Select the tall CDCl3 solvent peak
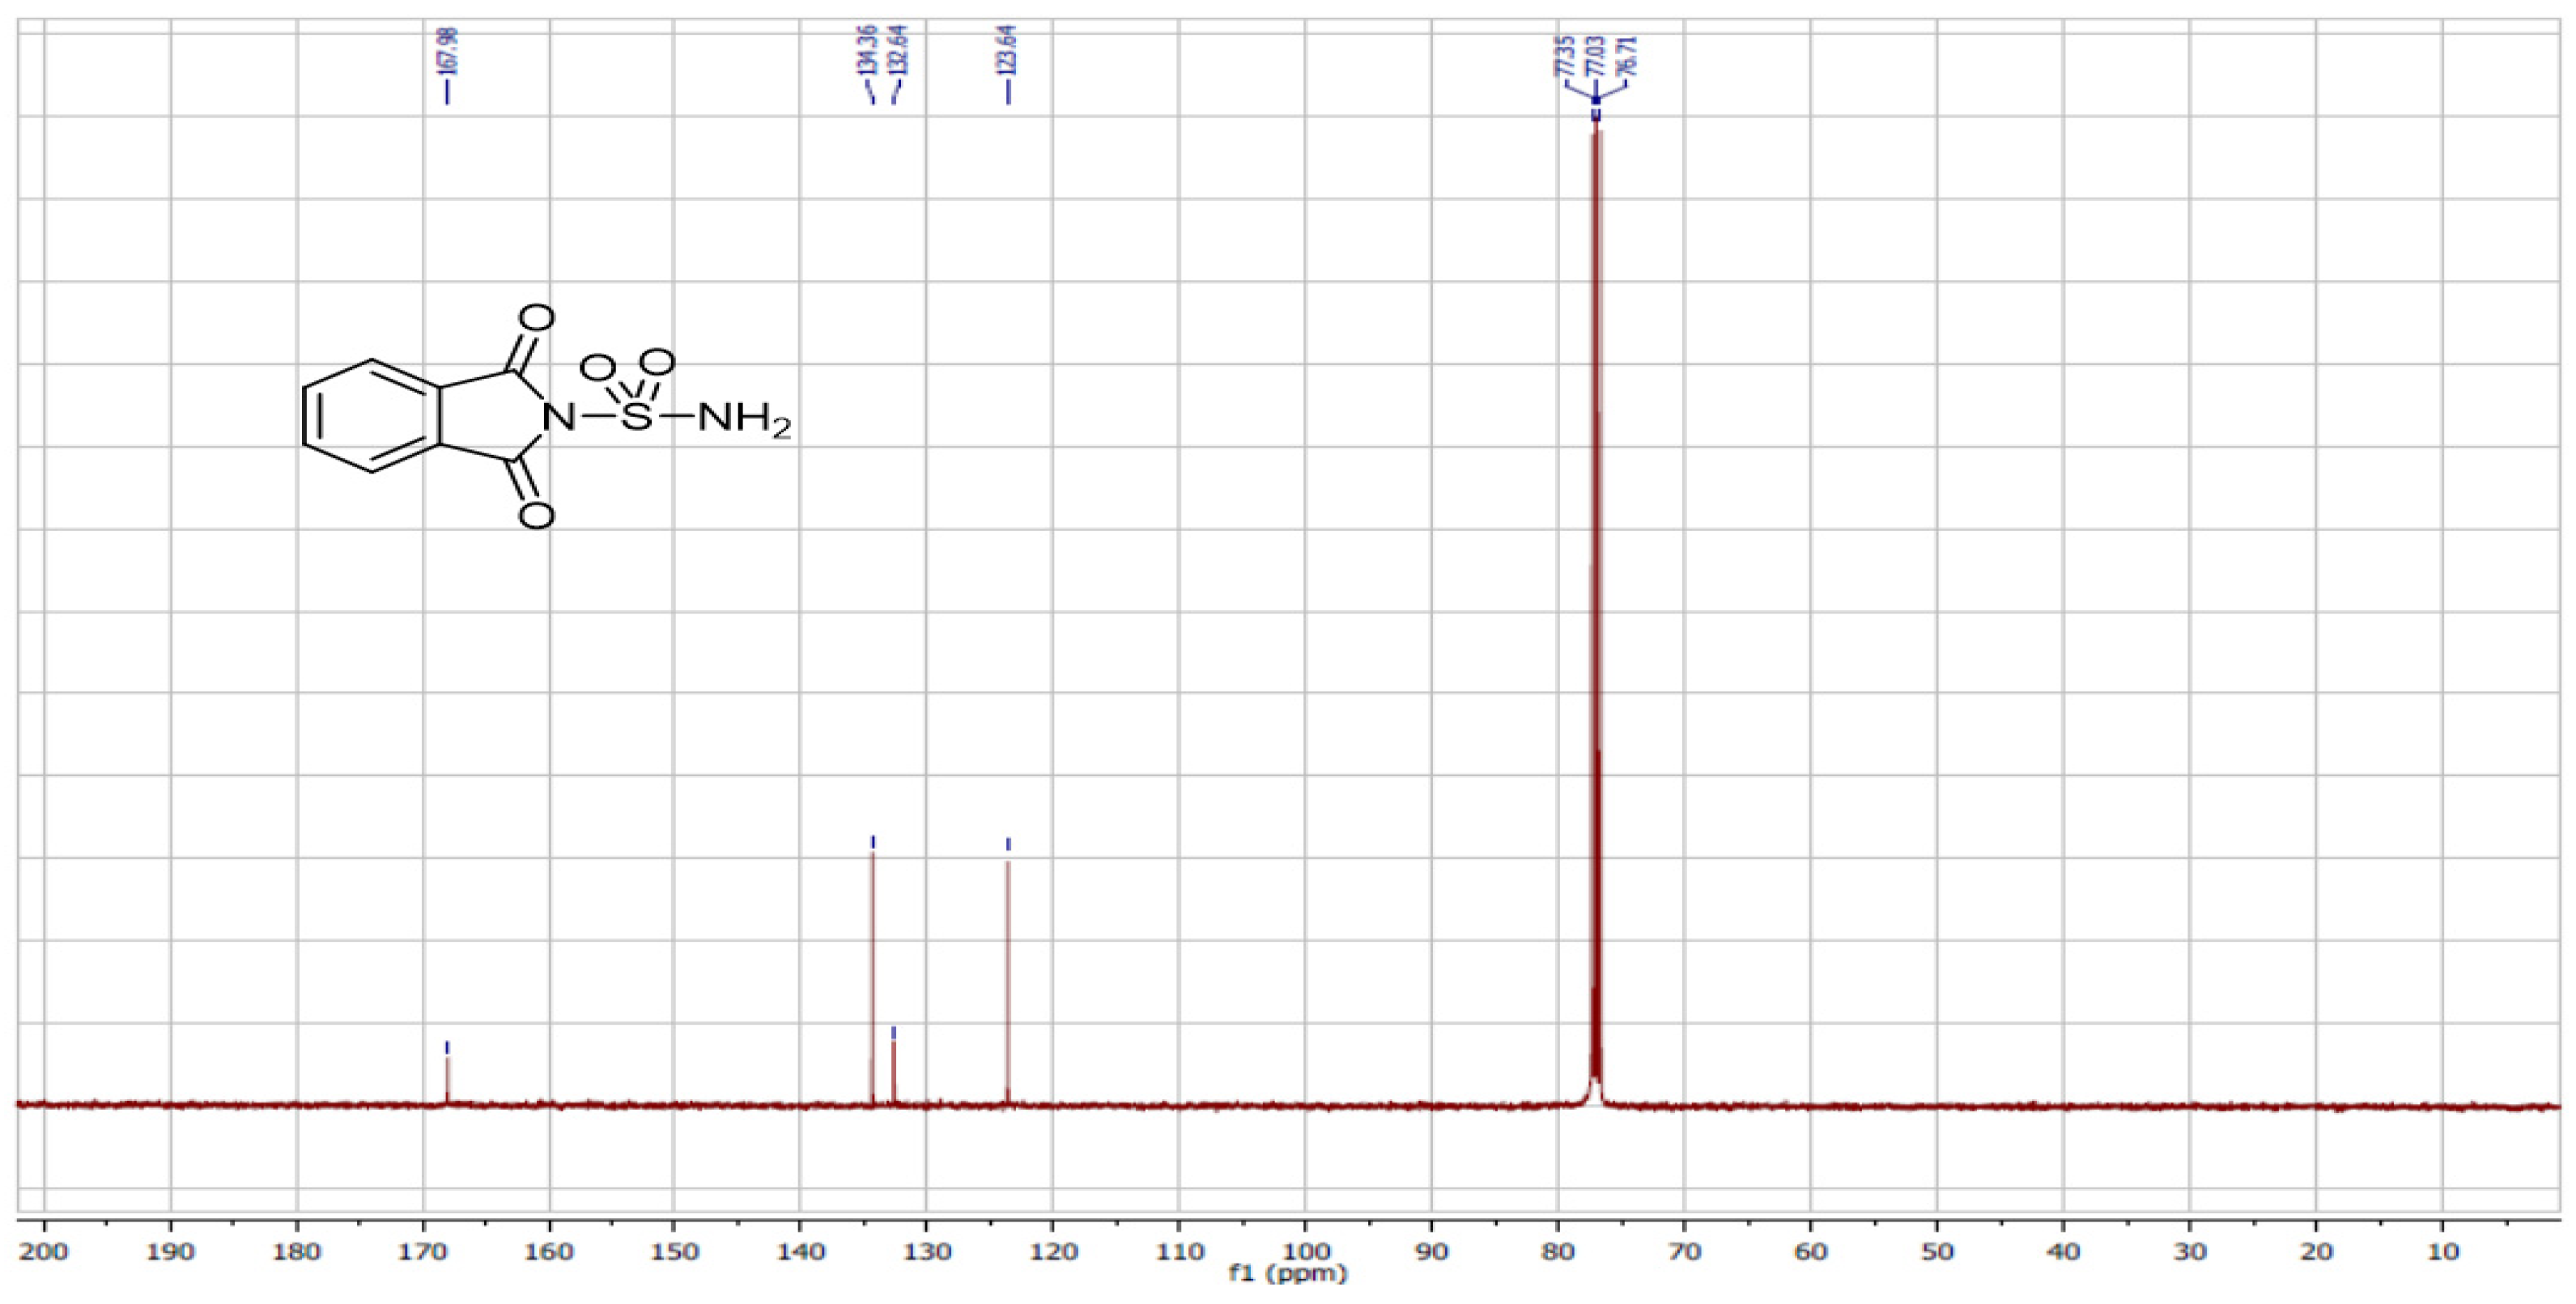The image size is (2576, 1304). [x=1596, y=600]
